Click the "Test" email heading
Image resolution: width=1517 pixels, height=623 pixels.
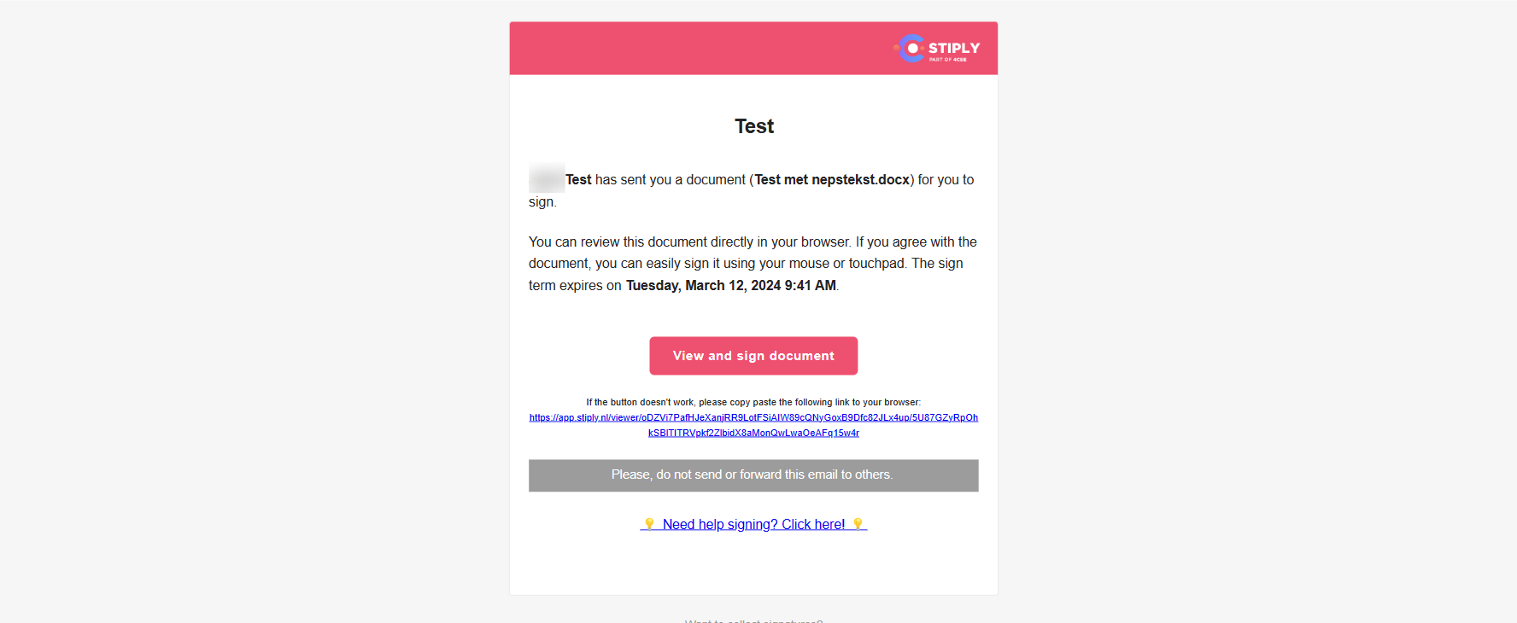[x=754, y=126]
